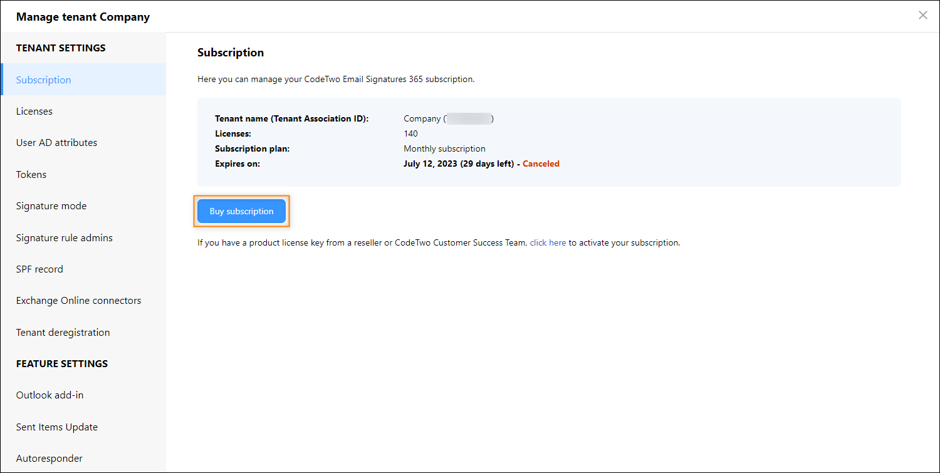This screenshot has height=473, width=940.
Task: Click the Subscription page heading
Action: pos(231,53)
